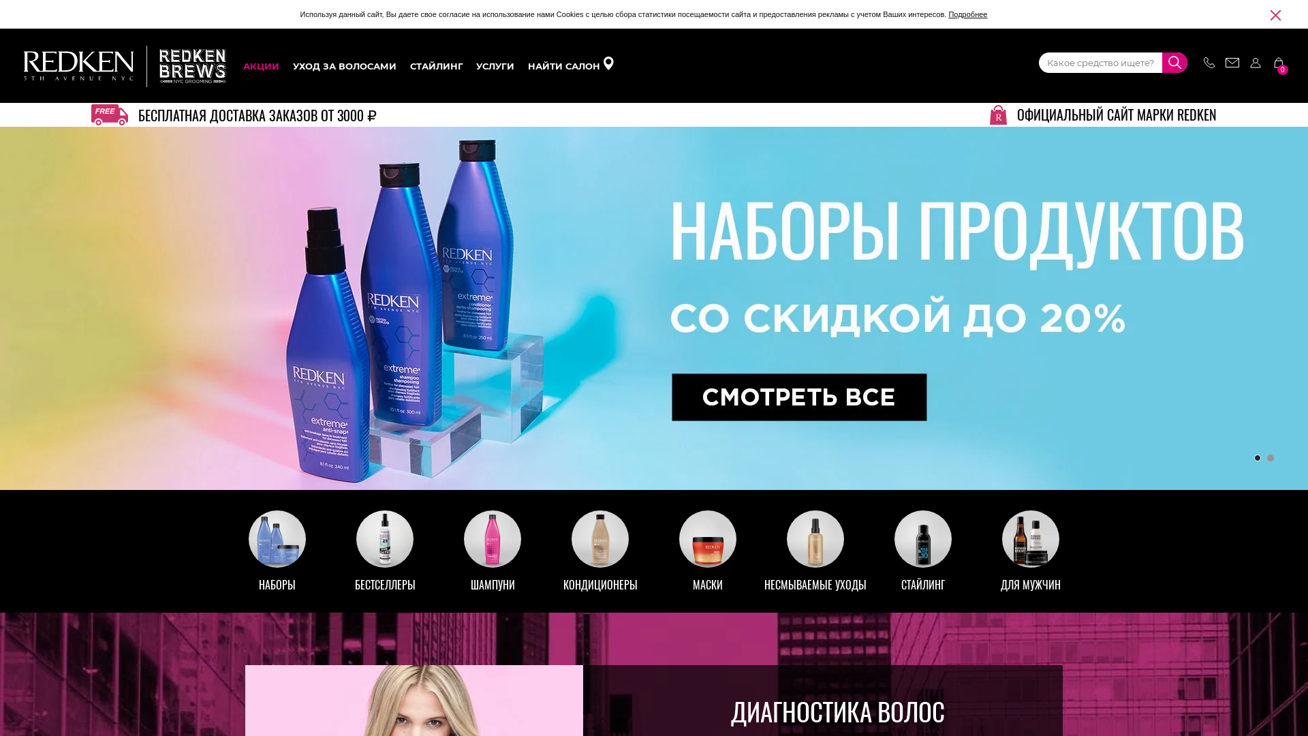The width and height of the screenshot is (1308, 736).
Task: Open the shopping bag cart icon
Action: pos(1279,64)
